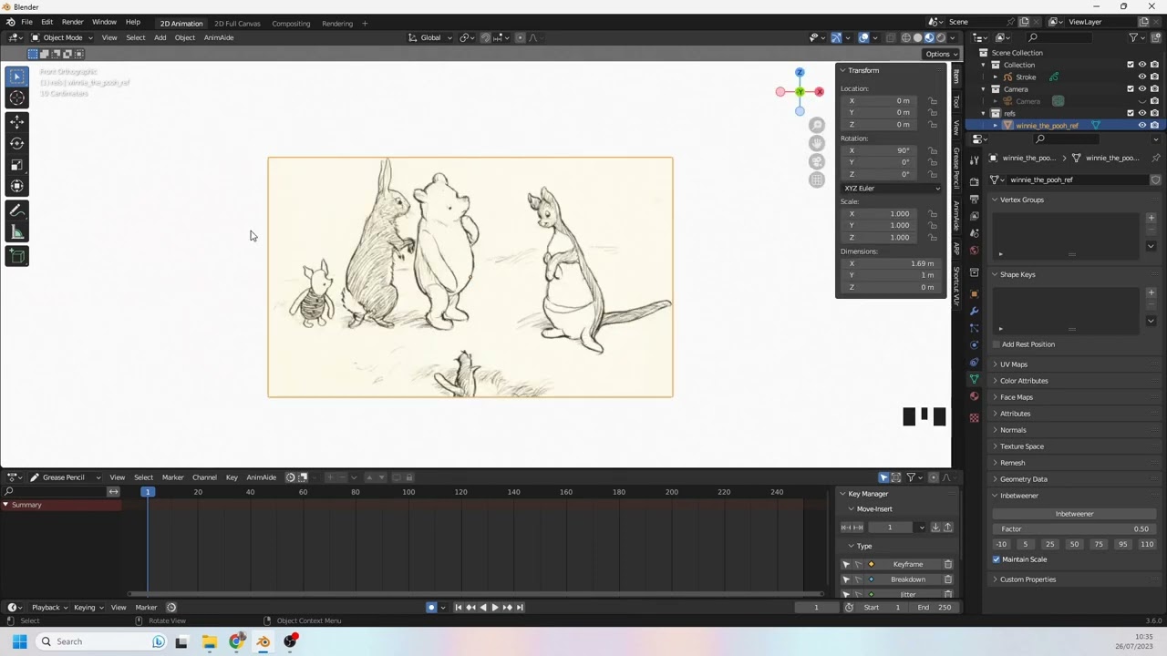Open the AnimAide menu in viewport header
Screen dimensions: 1167x656
point(219,37)
